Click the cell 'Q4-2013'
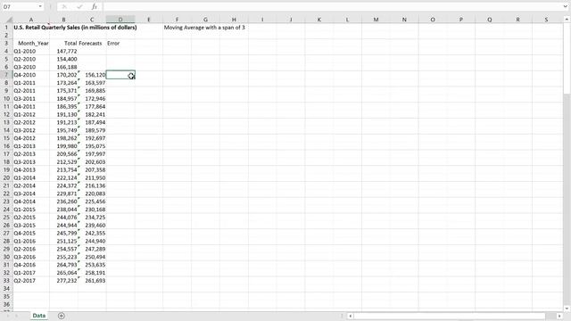Image resolution: width=571 pixels, height=321 pixels. click(25, 170)
